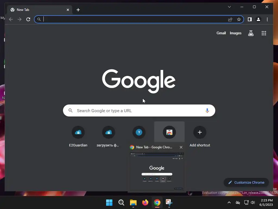Screen dimensions: 278x209
Task: Open a new tab with plus button
Action: tap(78, 10)
